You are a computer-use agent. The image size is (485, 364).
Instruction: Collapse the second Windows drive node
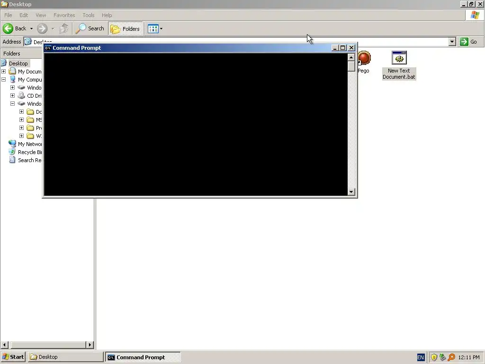click(13, 103)
